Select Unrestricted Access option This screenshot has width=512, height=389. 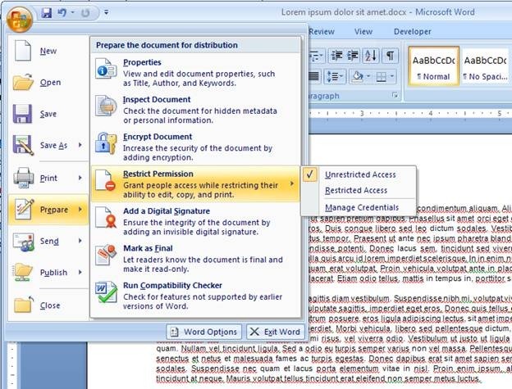(360, 174)
